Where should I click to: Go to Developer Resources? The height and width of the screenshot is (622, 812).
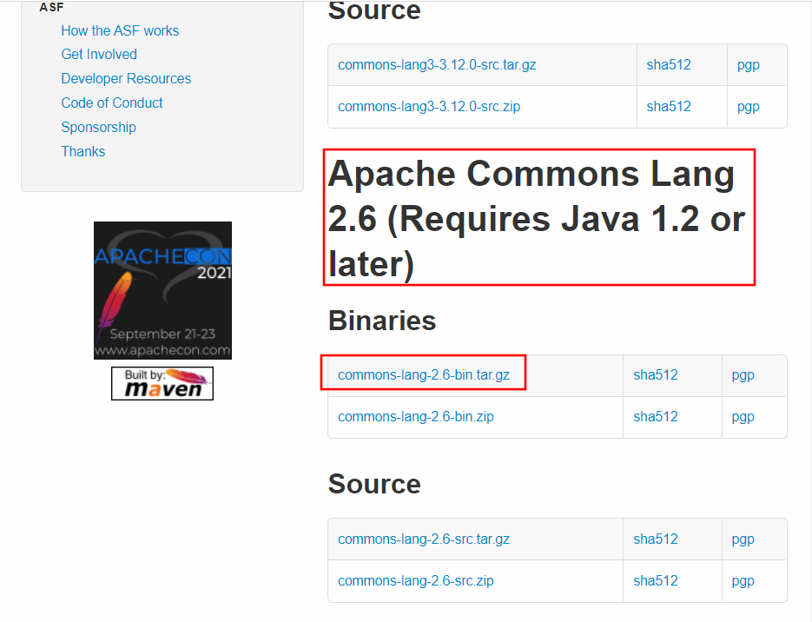tap(126, 79)
